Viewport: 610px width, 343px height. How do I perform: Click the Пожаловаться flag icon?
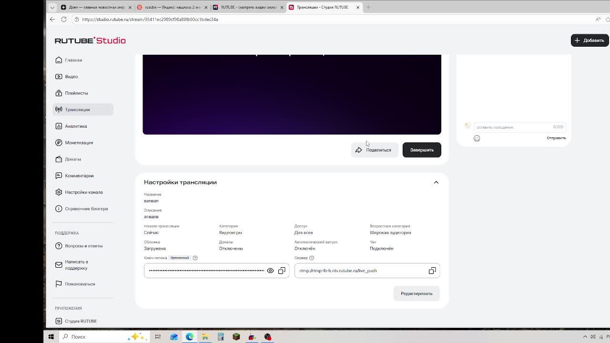click(59, 284)
